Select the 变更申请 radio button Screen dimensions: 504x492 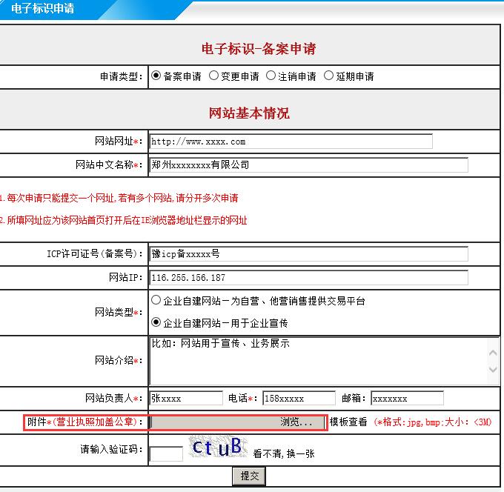point(213,76)
